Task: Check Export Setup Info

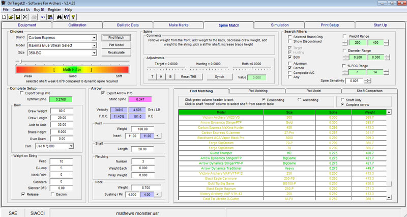Action: (x=22, y=93)
